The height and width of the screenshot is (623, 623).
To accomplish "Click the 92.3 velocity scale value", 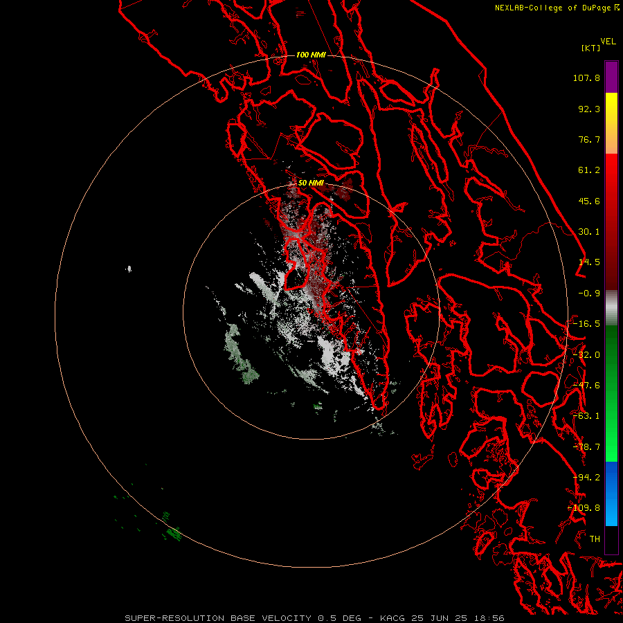I will (589, 109).
